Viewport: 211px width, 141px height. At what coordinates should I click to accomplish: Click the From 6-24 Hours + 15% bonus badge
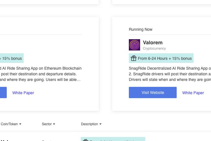tap(161, 58)
